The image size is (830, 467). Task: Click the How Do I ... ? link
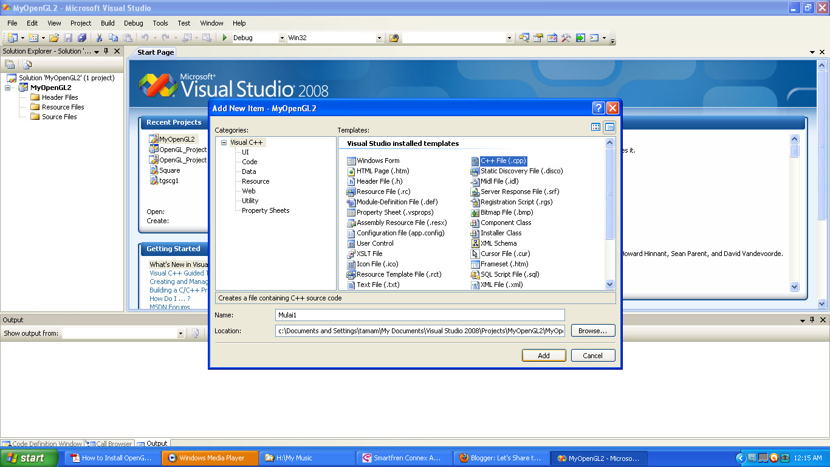(x=170, y=299)
